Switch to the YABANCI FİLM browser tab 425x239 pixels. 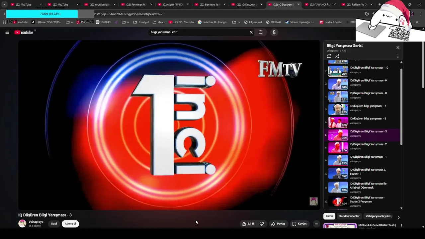coord(320,5)
